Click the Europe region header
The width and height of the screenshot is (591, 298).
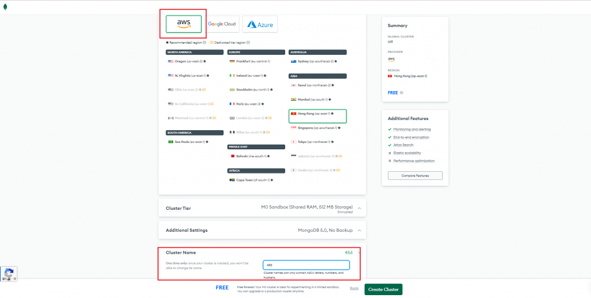click(x=256, y=52)
